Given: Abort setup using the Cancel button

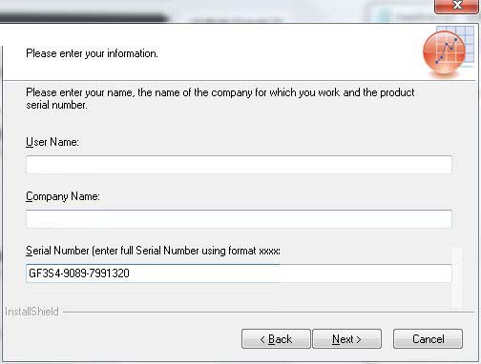Looking at the screenshot, I should pos(428,339).
